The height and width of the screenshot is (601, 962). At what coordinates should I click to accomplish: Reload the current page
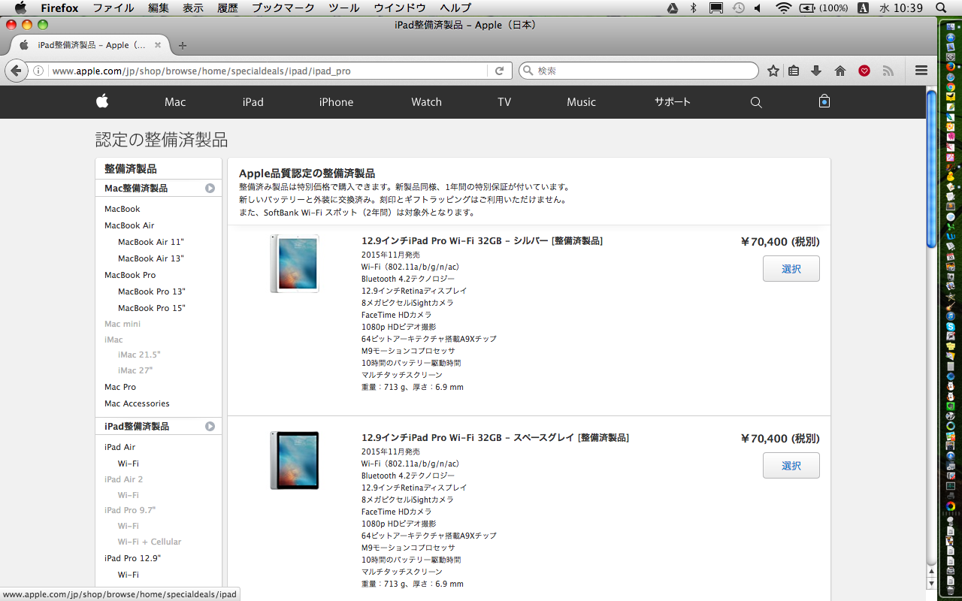499,71
